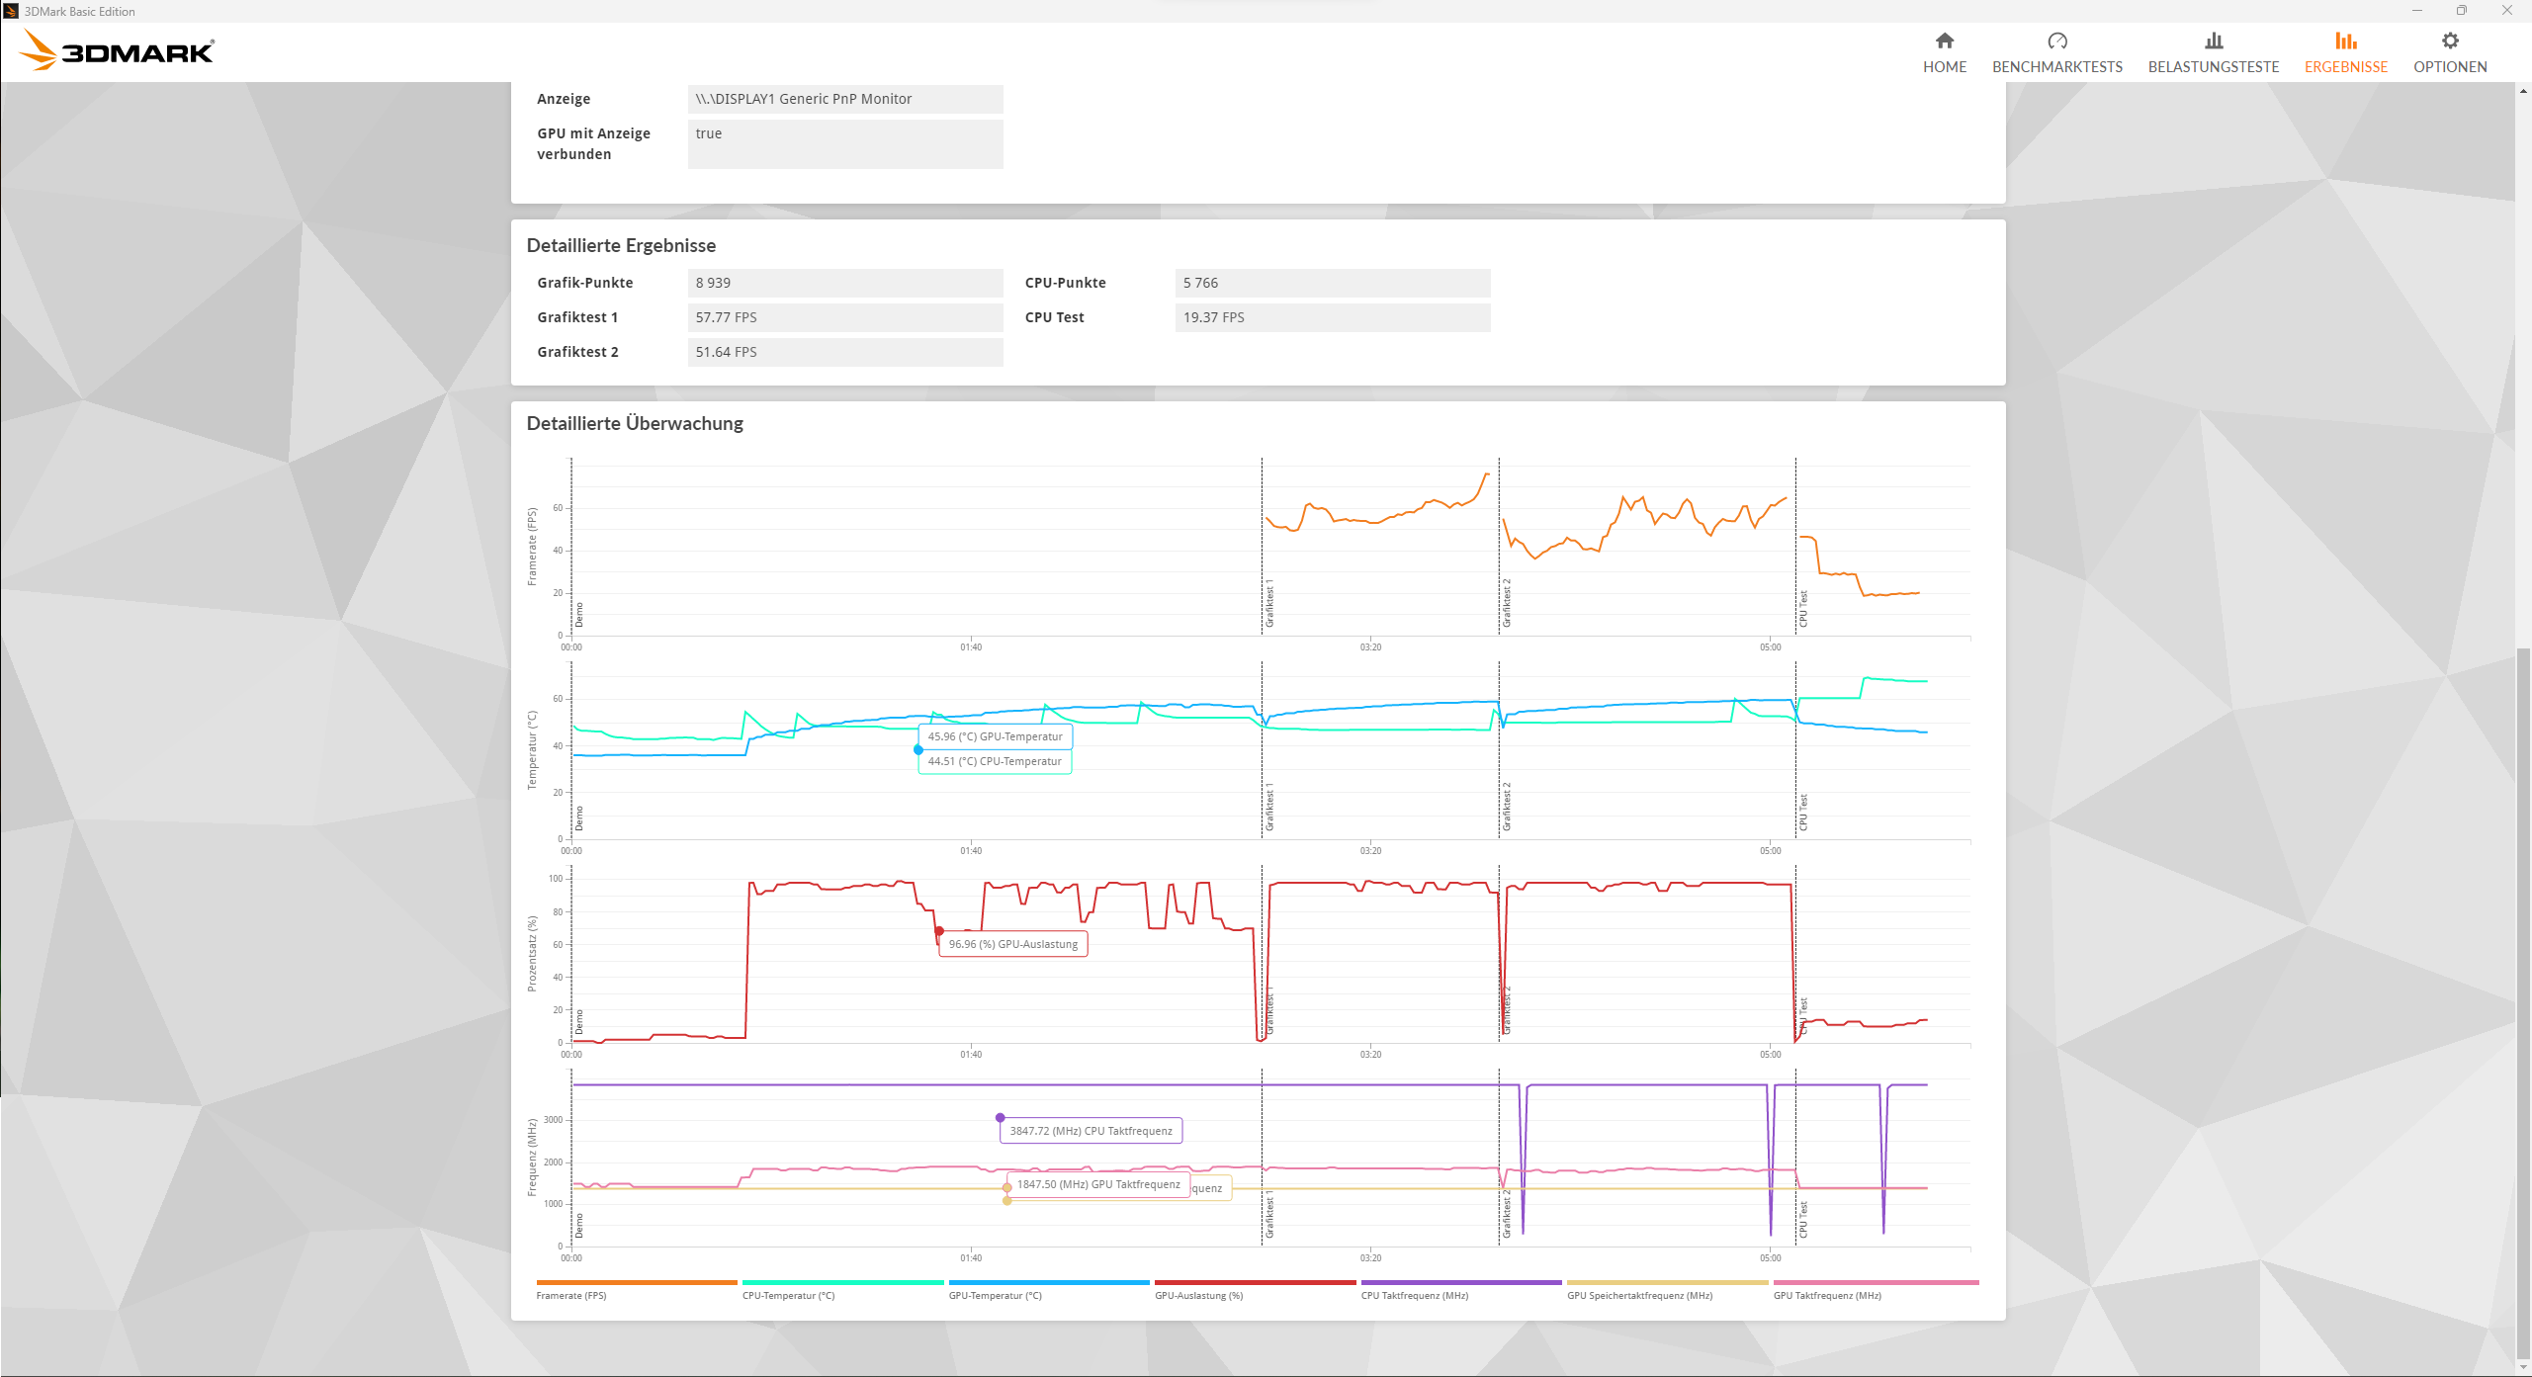Click the Grafiktest 2 marker in framerate chart
The height and width of the screenshot is (1377, 2532).
[1506, 603]
